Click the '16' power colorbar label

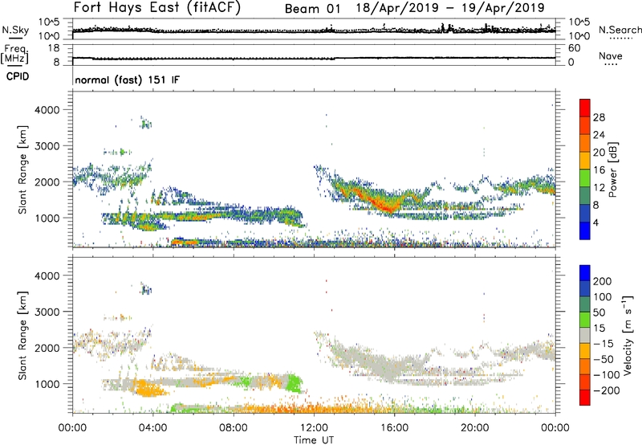599,170
